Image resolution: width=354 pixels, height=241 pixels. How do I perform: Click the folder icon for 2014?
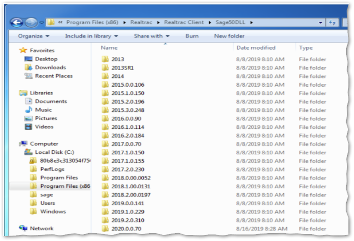tap(105, 76)
